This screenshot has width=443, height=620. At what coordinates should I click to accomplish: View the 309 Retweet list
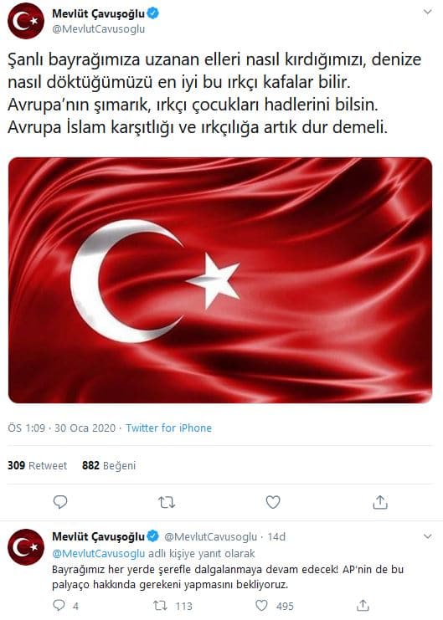37,465
